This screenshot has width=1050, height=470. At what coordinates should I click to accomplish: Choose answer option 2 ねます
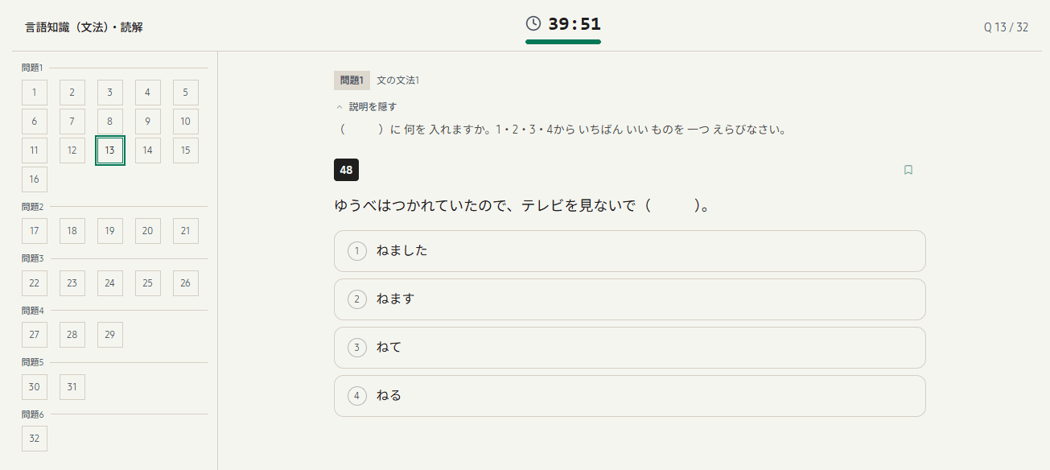[630, 299]
